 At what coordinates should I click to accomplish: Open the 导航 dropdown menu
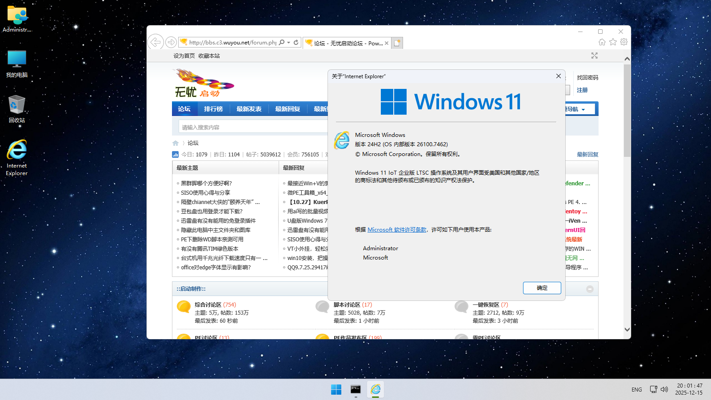579,109
